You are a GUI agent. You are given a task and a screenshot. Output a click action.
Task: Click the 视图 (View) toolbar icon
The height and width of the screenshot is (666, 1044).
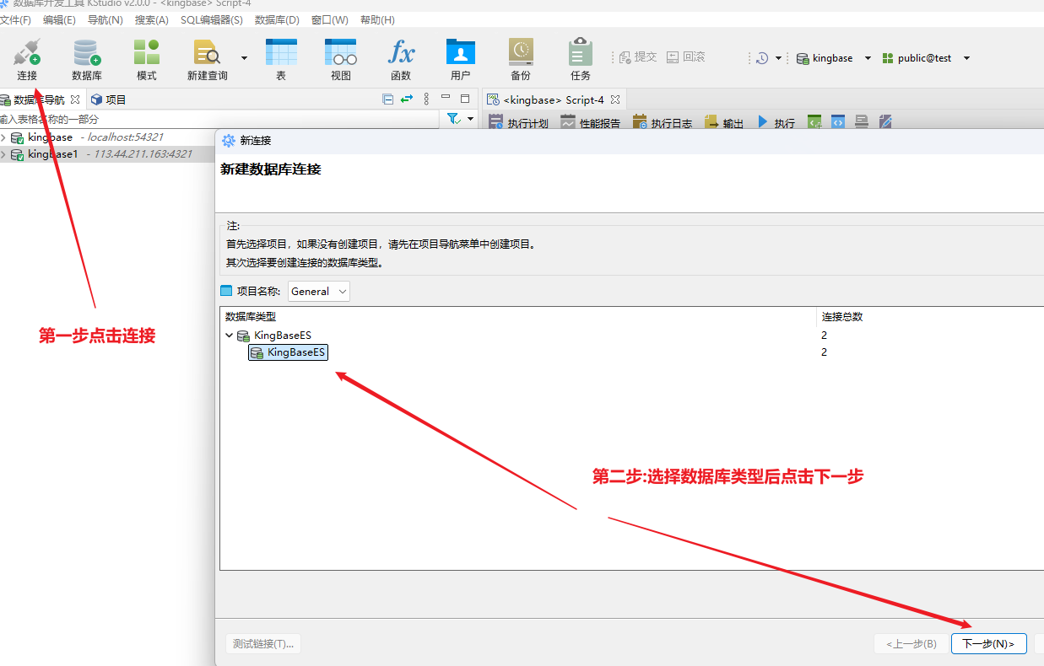point(341,59)
